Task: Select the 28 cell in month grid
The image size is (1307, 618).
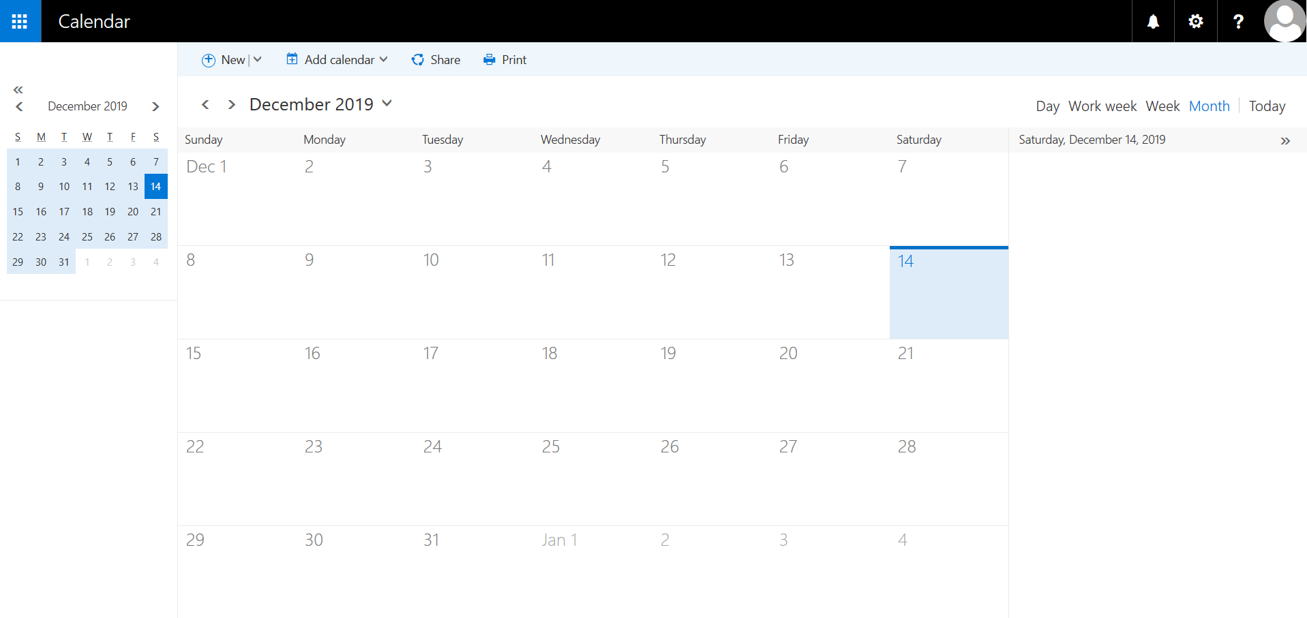Action: (949, 479)
